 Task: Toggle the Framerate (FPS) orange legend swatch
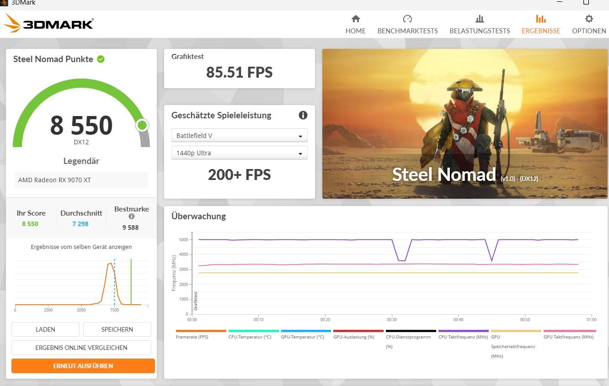click(x=201, y=331)
